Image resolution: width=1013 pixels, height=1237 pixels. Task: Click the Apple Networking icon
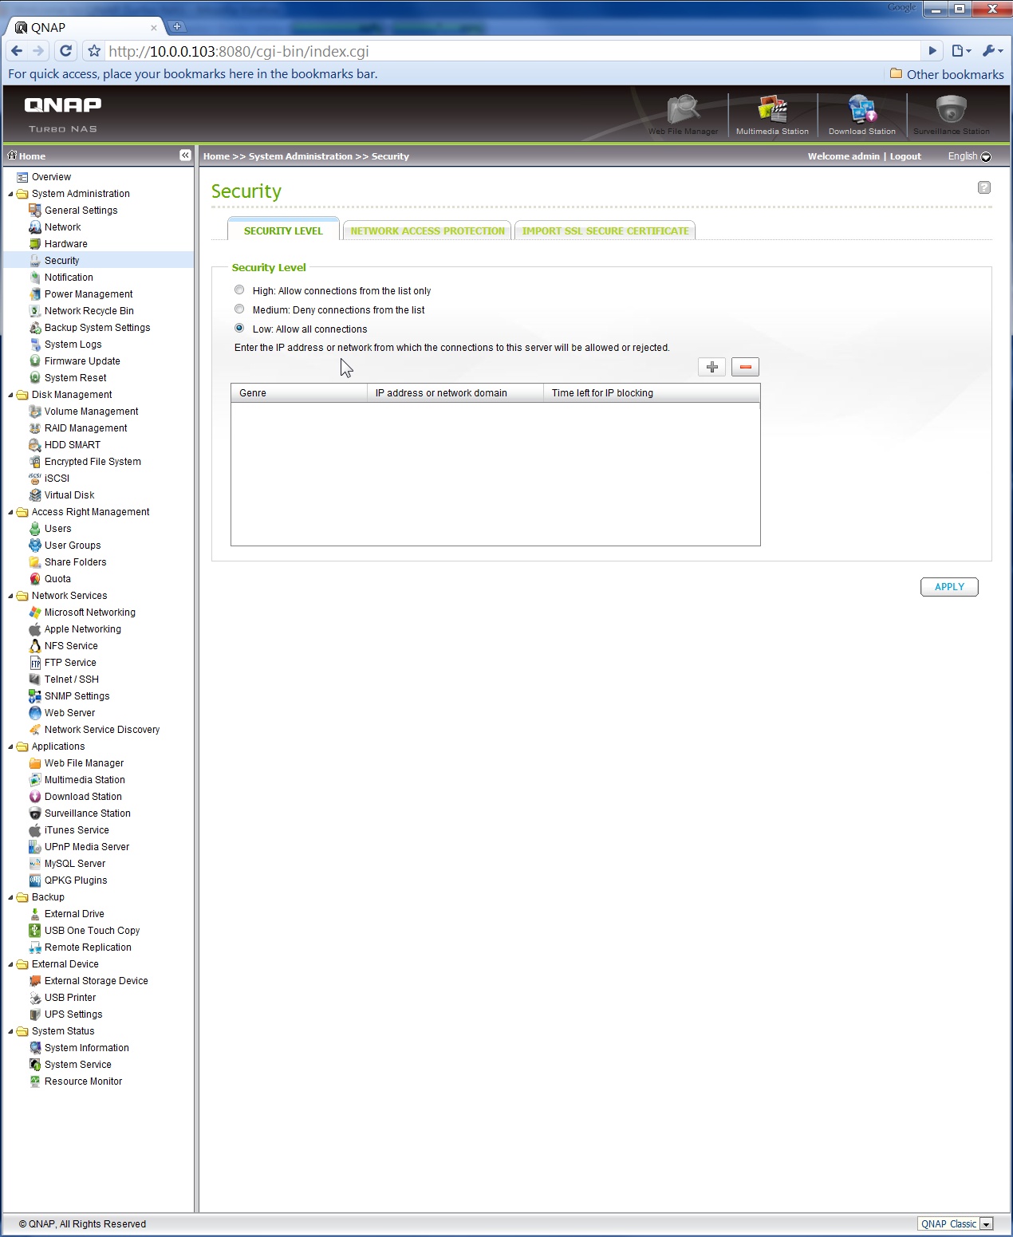pyautogui.click(x=35, y=629)
